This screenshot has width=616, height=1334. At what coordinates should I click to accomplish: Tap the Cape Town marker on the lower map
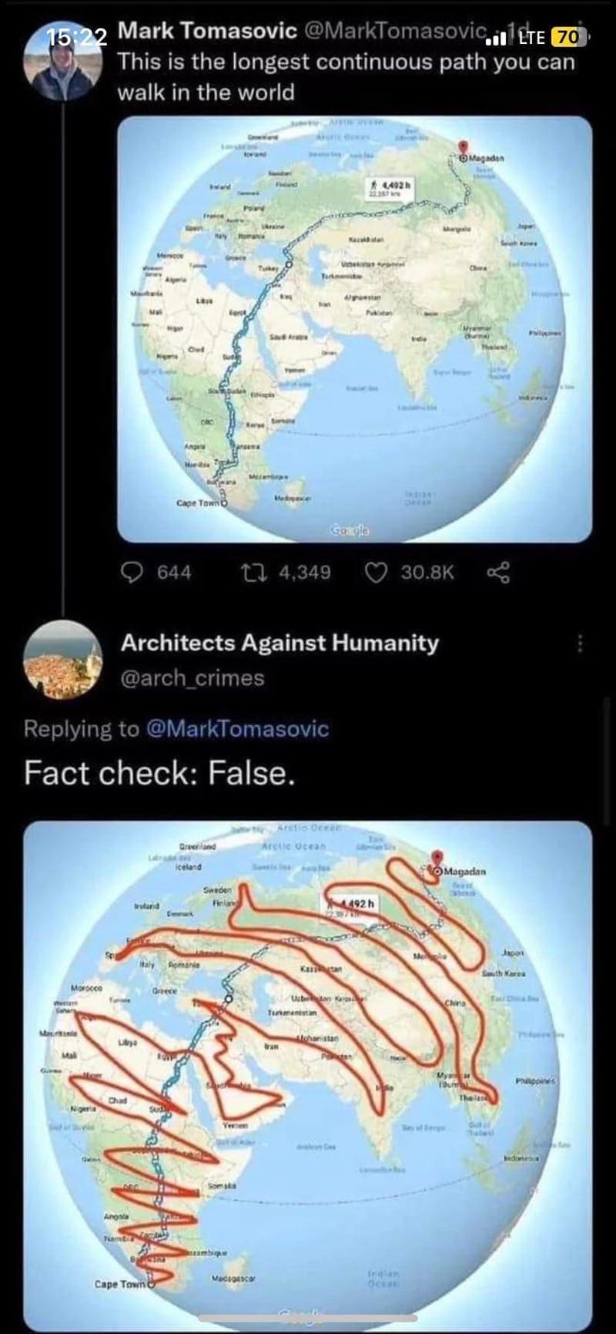151,1284
